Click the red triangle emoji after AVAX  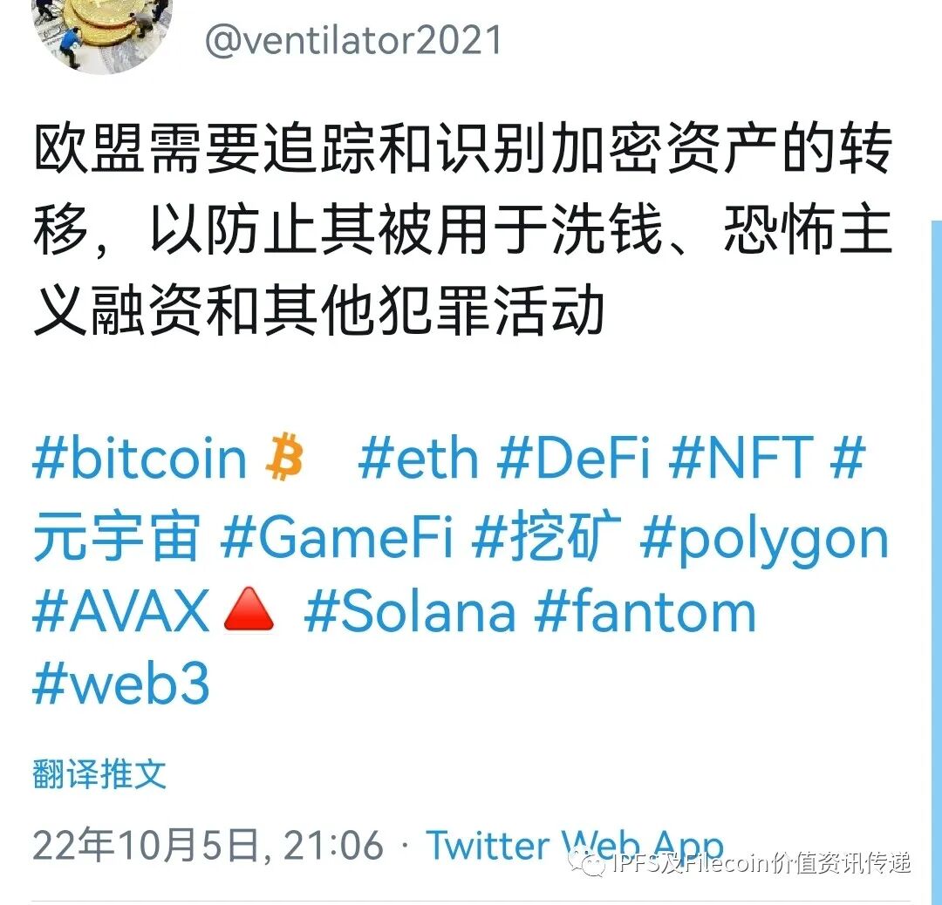(x=249, y=610)
